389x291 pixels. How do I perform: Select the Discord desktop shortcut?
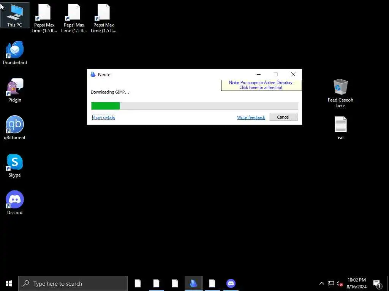tap(15, 203)
